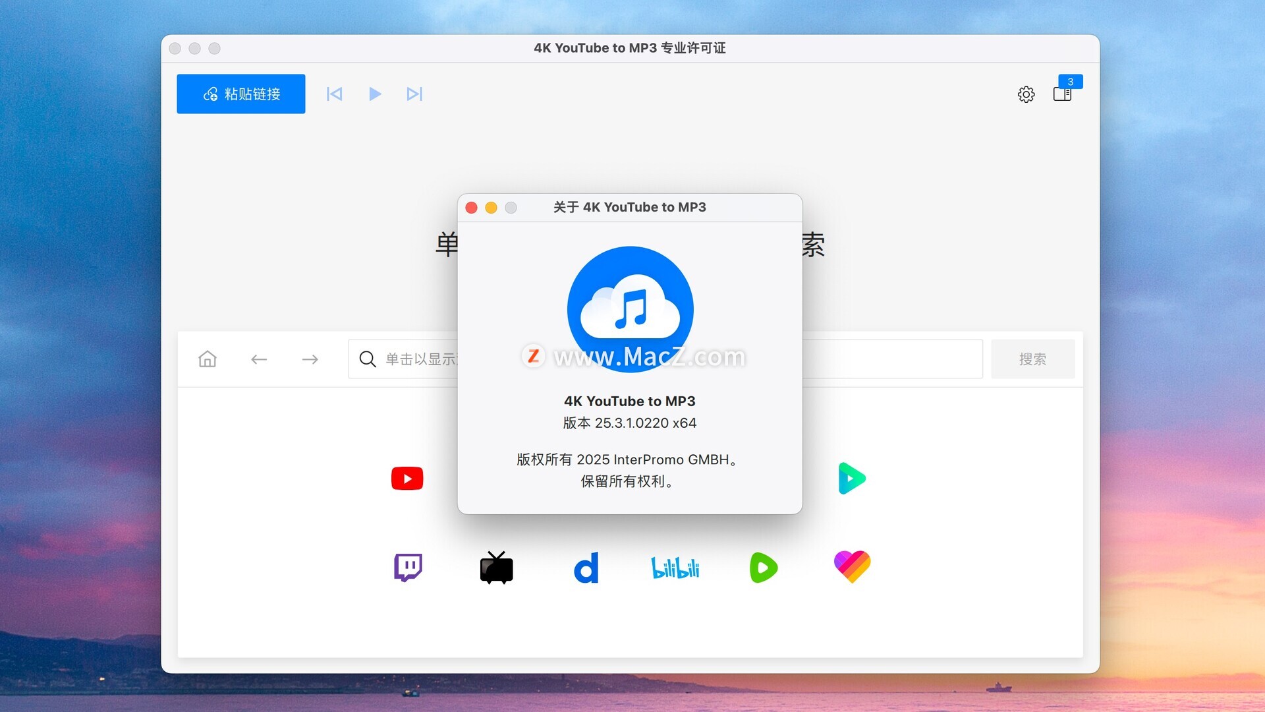This screenshot has height=712, width=1265.
Task: Play the current track
Action: (x=375, y=94)
